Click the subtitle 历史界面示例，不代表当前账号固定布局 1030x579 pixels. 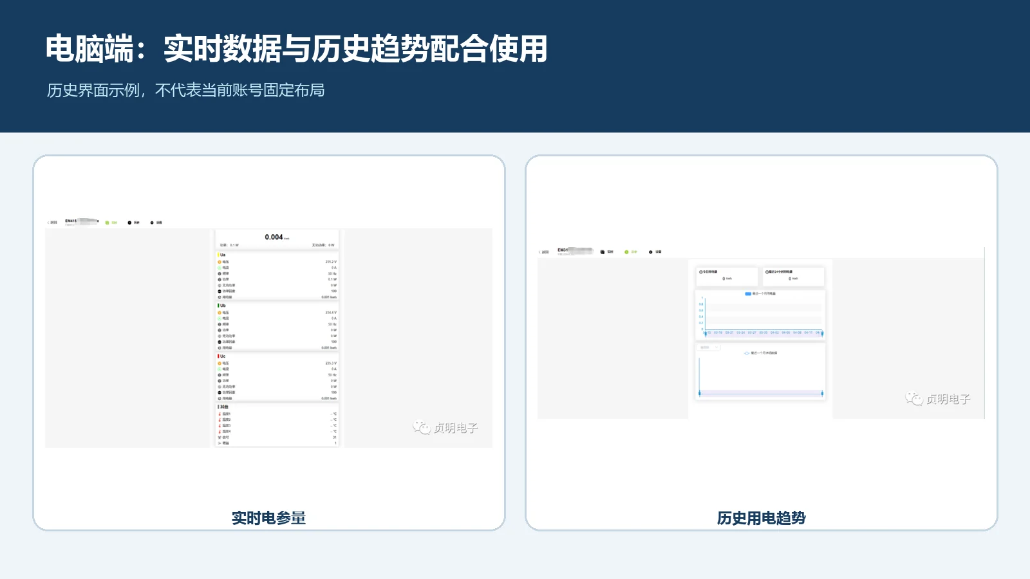(185, 90)
